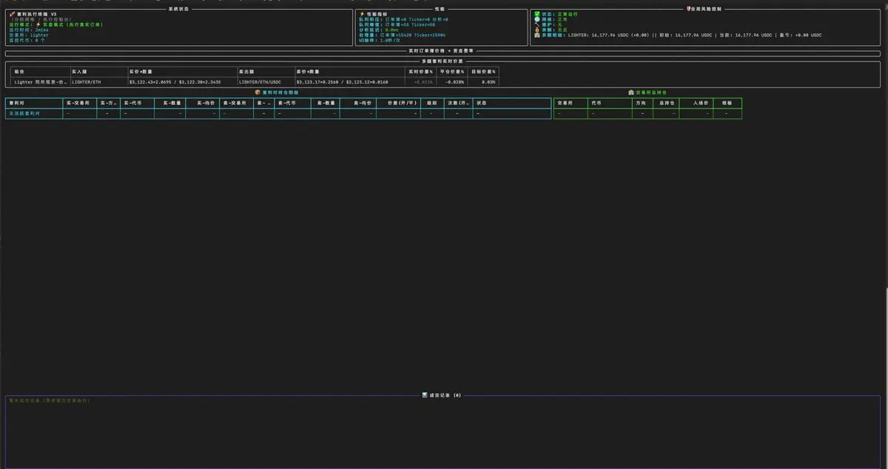This screenshot has width=888, height=469.
Task: Click the 实盘模式 (执行真实订单) text
Action: point(73,24)
